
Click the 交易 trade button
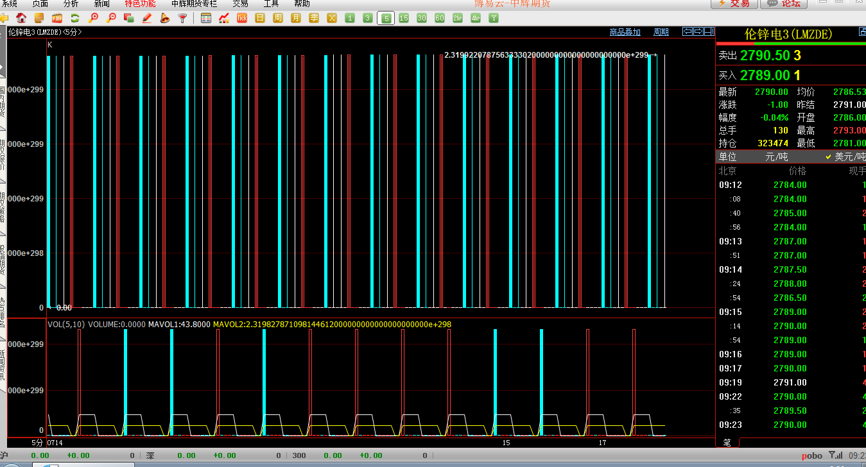click(733, 4)
